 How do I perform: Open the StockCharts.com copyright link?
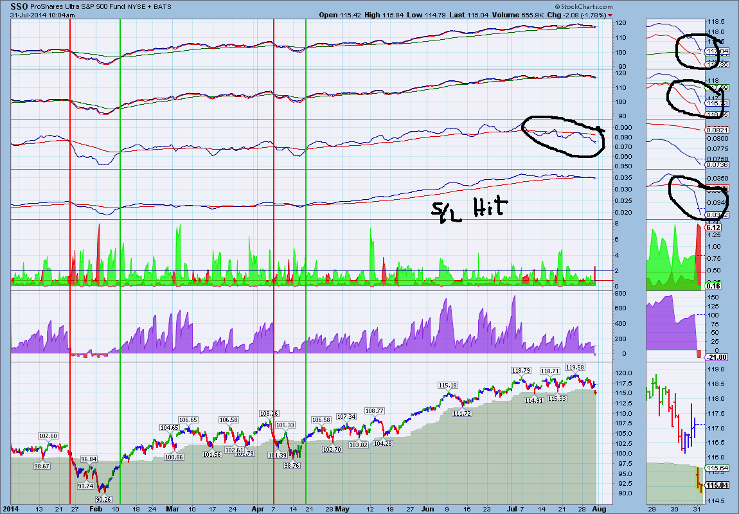[x=583, y=6]
